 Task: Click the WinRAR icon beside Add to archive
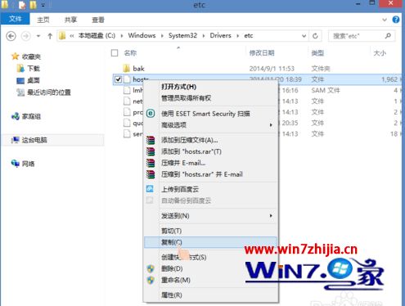pos(151,140)
